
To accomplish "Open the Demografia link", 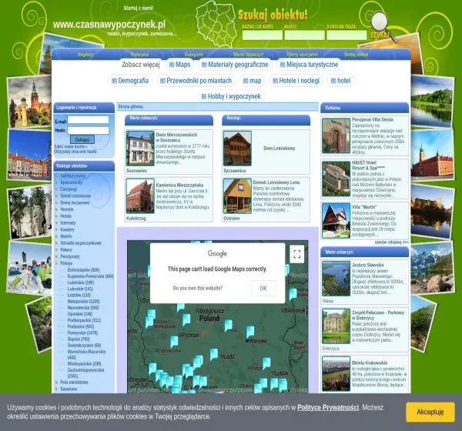I will point(130,81).
